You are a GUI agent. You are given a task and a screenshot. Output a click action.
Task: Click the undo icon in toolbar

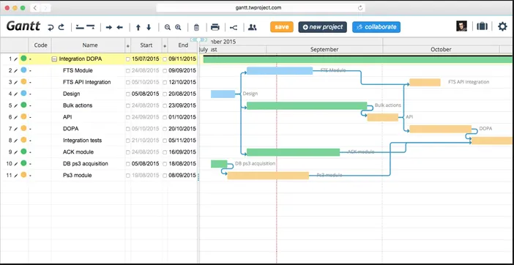point(51,28)
